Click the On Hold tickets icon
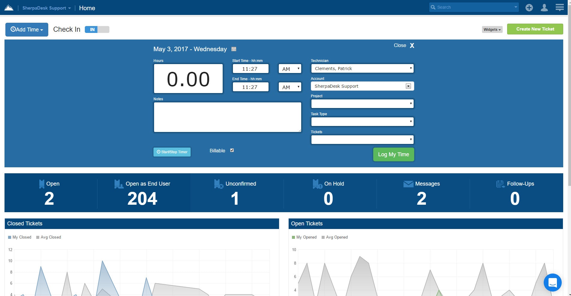Viewport: 571px width, 296px height. (x=317, y=184)
